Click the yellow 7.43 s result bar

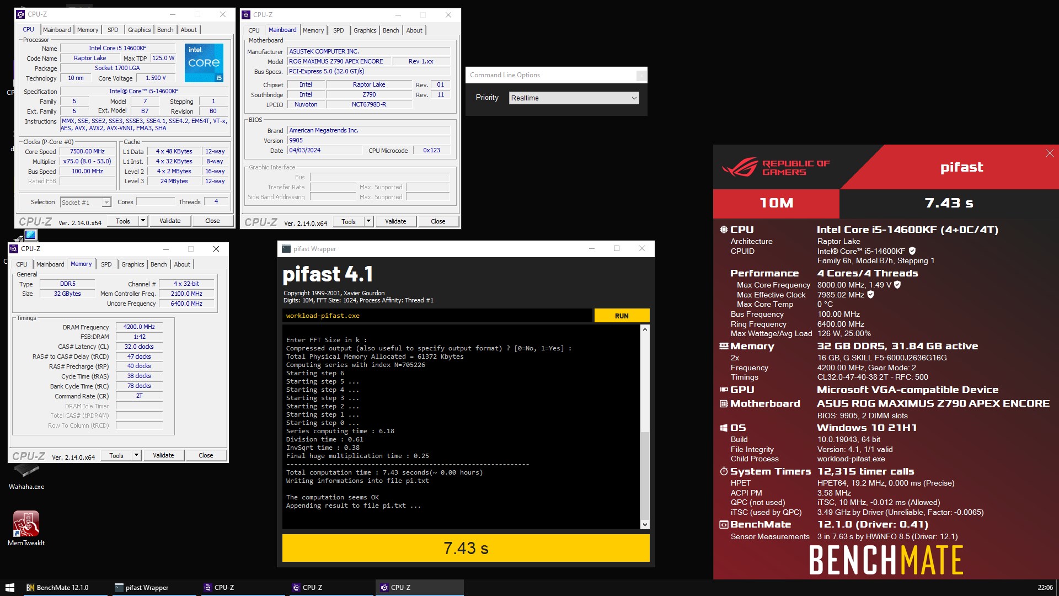(x=466, y=548)
